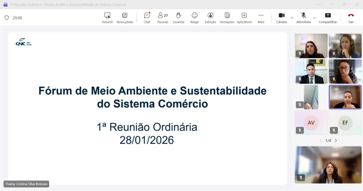Viewport: 363px width, 191px height.
Task: Click Assumir to take control
Action: click(107, 18)
